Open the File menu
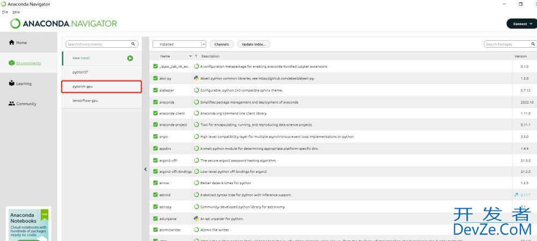537x241 pixels. [x=5, y=12]
